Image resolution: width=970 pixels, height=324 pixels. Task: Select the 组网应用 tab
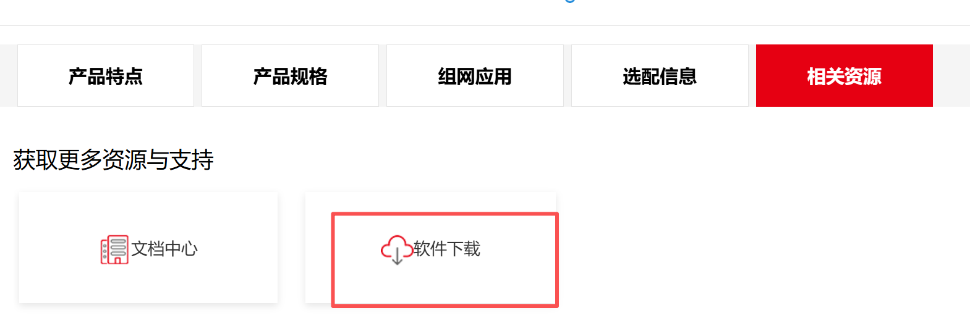tap(475, 76)
